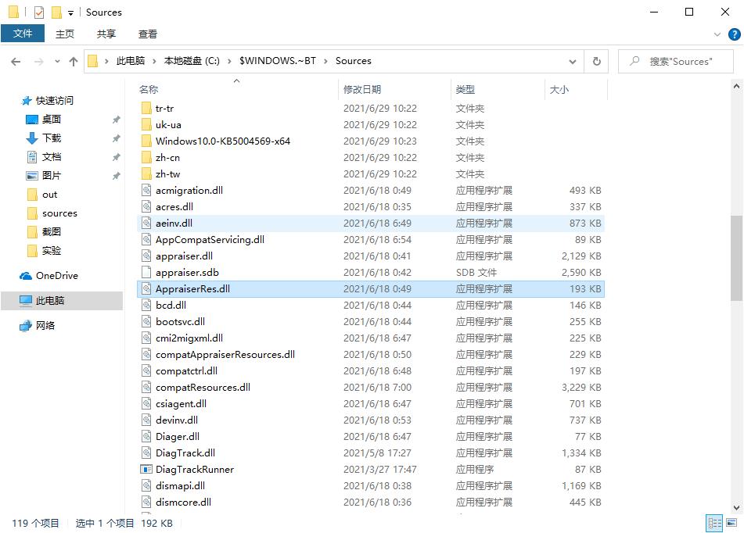Click Sources in the breadcrumb path

(x=354, y=60)
